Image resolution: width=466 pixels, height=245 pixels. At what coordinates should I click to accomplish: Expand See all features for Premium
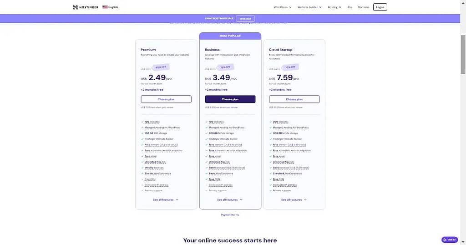tap(166, 200)
